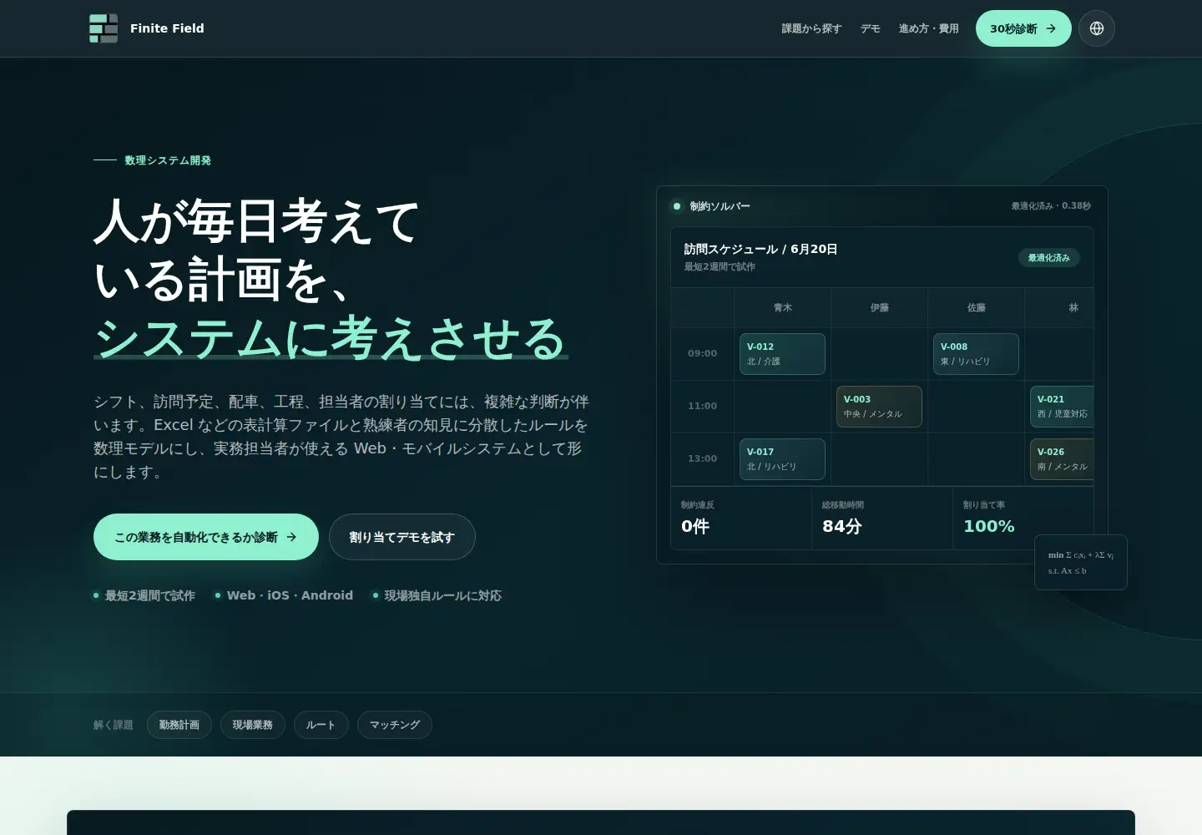Click visit card V-021 西 / 児童対応

[1062, 407]
